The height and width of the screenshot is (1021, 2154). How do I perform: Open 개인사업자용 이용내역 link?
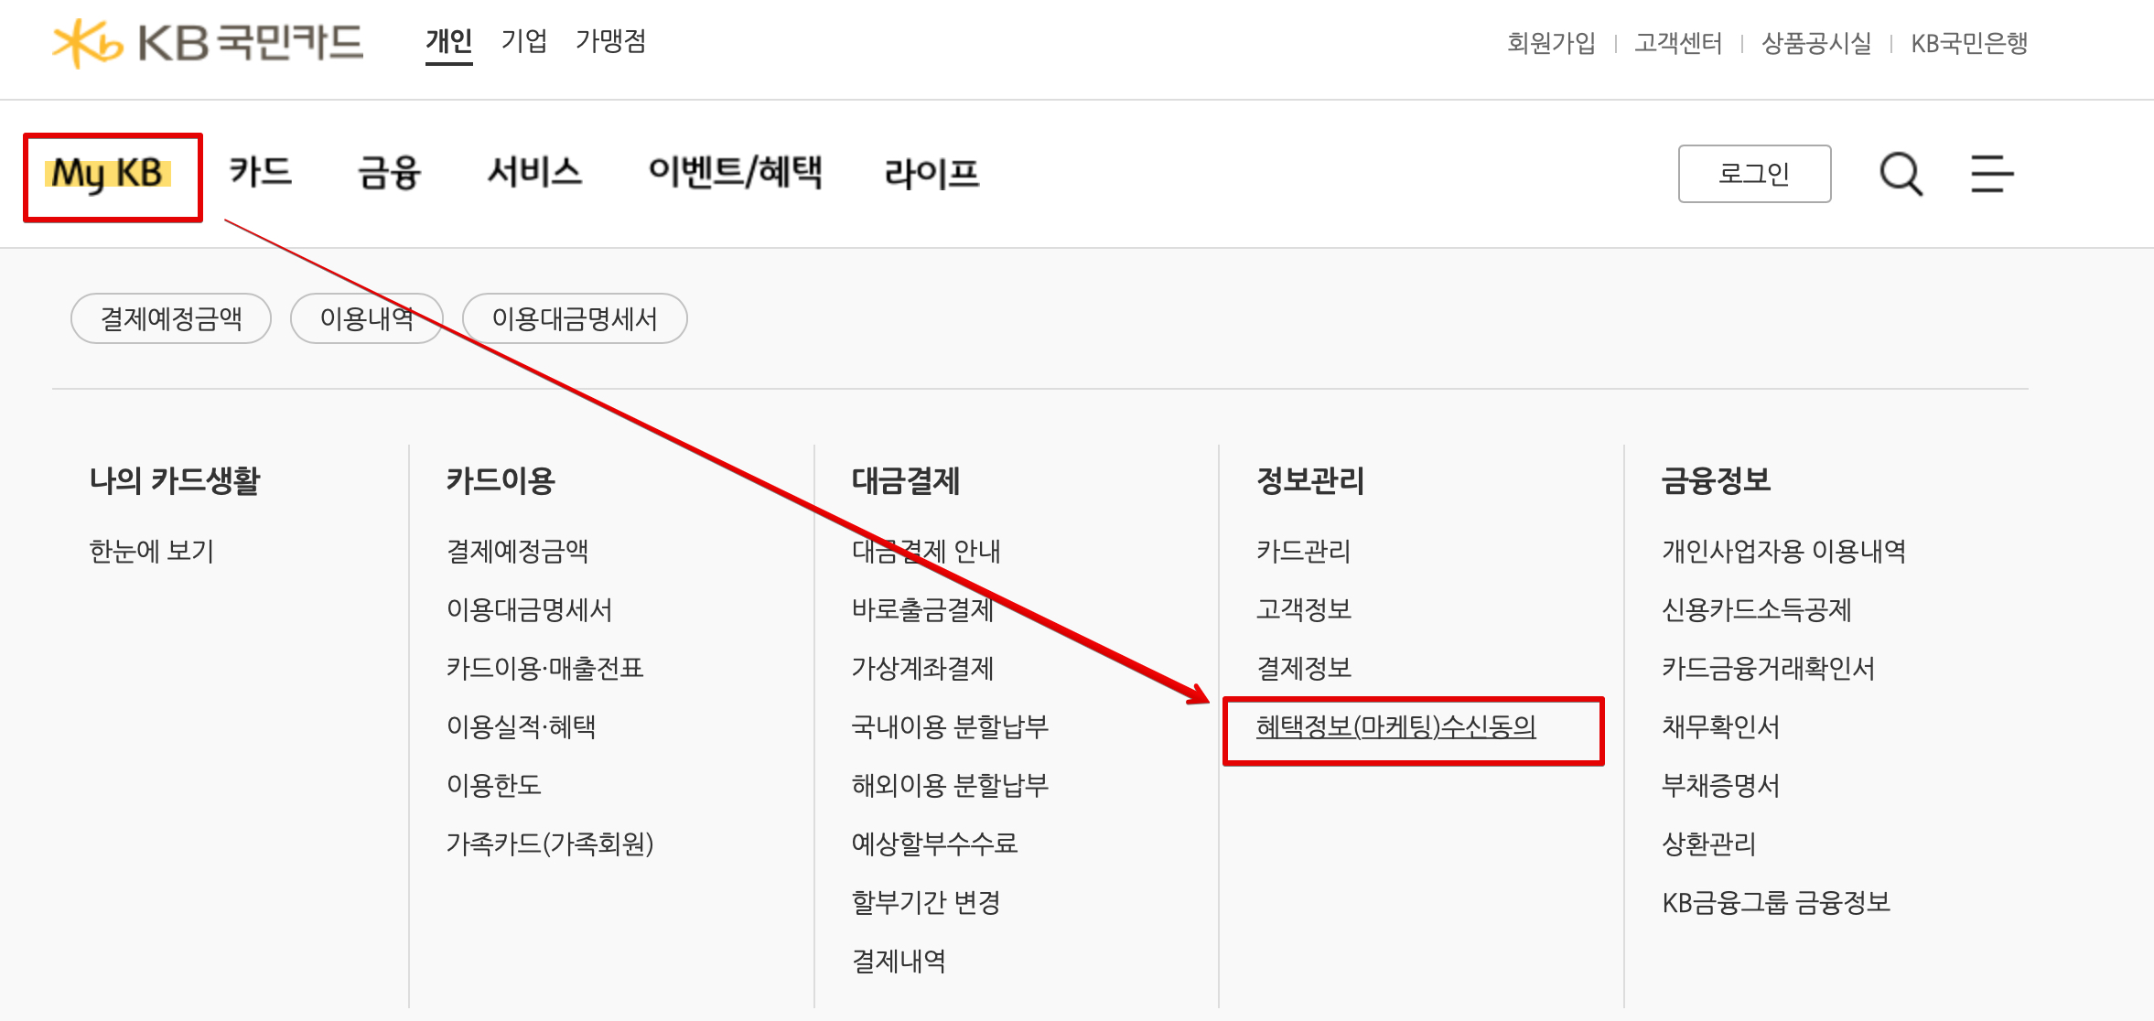click(1783, 551)
